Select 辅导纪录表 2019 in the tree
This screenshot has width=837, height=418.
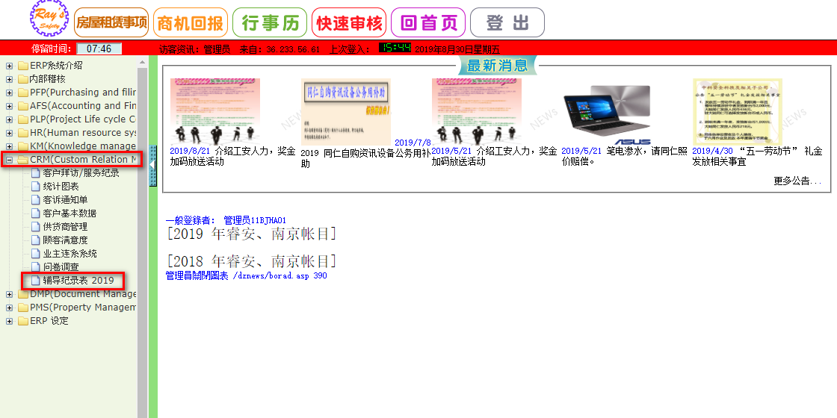[x=78, y=281]
